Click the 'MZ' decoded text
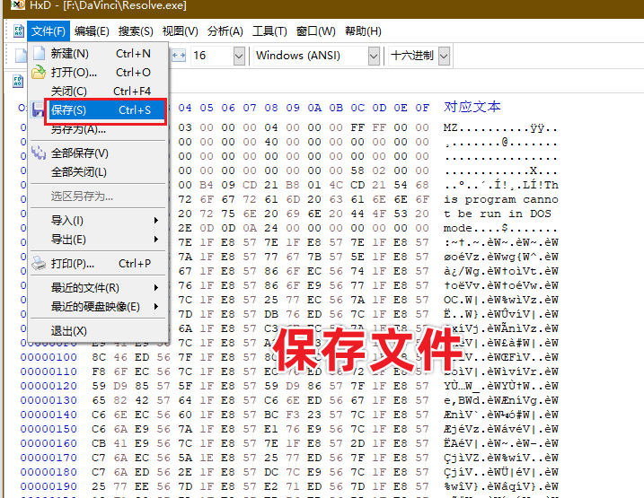644x498 pixels. pyautogui.click(x=451, y=128)
